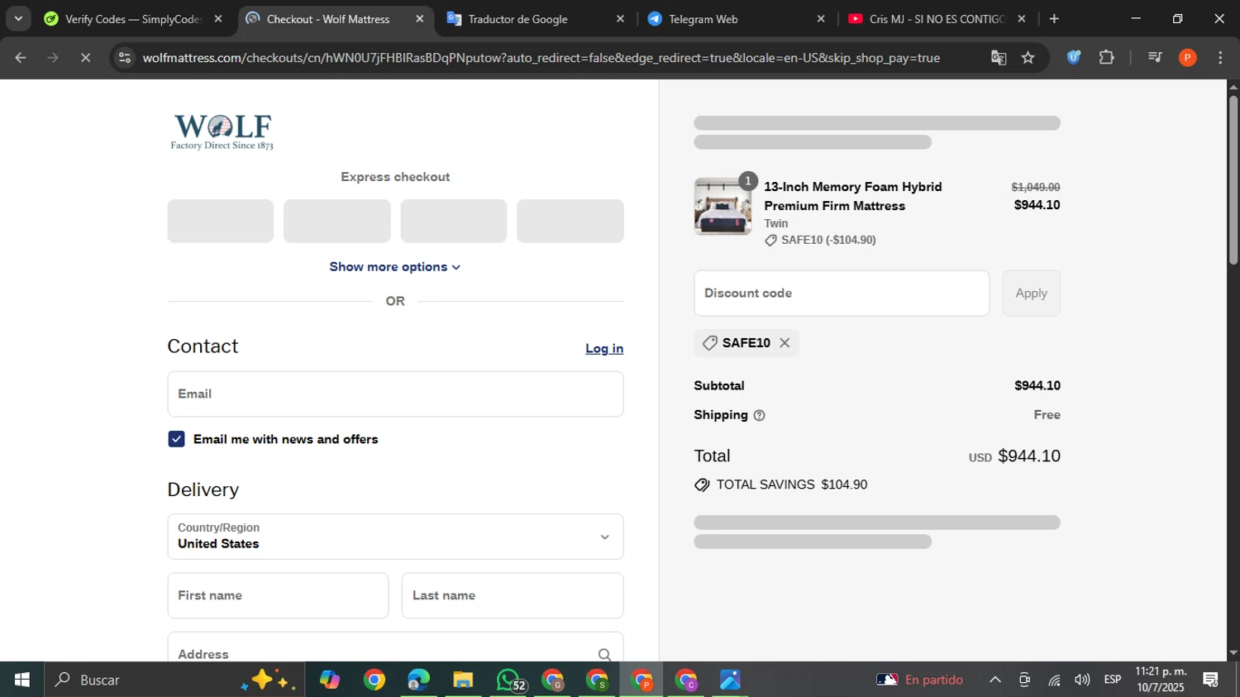Image resolution: width=1240 pixels, height=697 pixels.
Task: Click the fourth express checkout button
Action: pyautogui.click(x=570, y=221)
